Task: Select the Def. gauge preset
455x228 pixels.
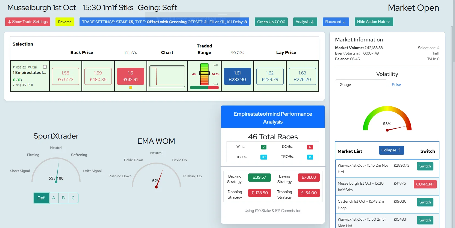Action: (41, 198)
